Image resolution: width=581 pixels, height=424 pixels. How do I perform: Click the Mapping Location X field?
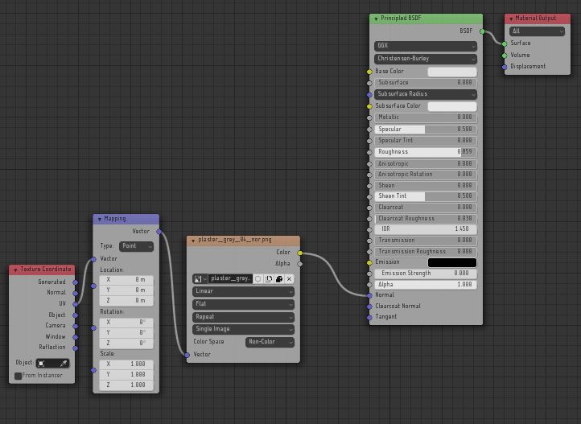point(126,280)
